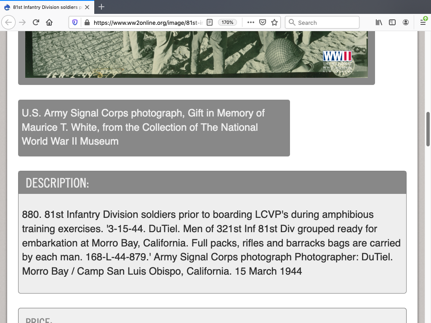Save page to Pocket
The height and width of the screenshot is (323, 431).
pos(262,22)
